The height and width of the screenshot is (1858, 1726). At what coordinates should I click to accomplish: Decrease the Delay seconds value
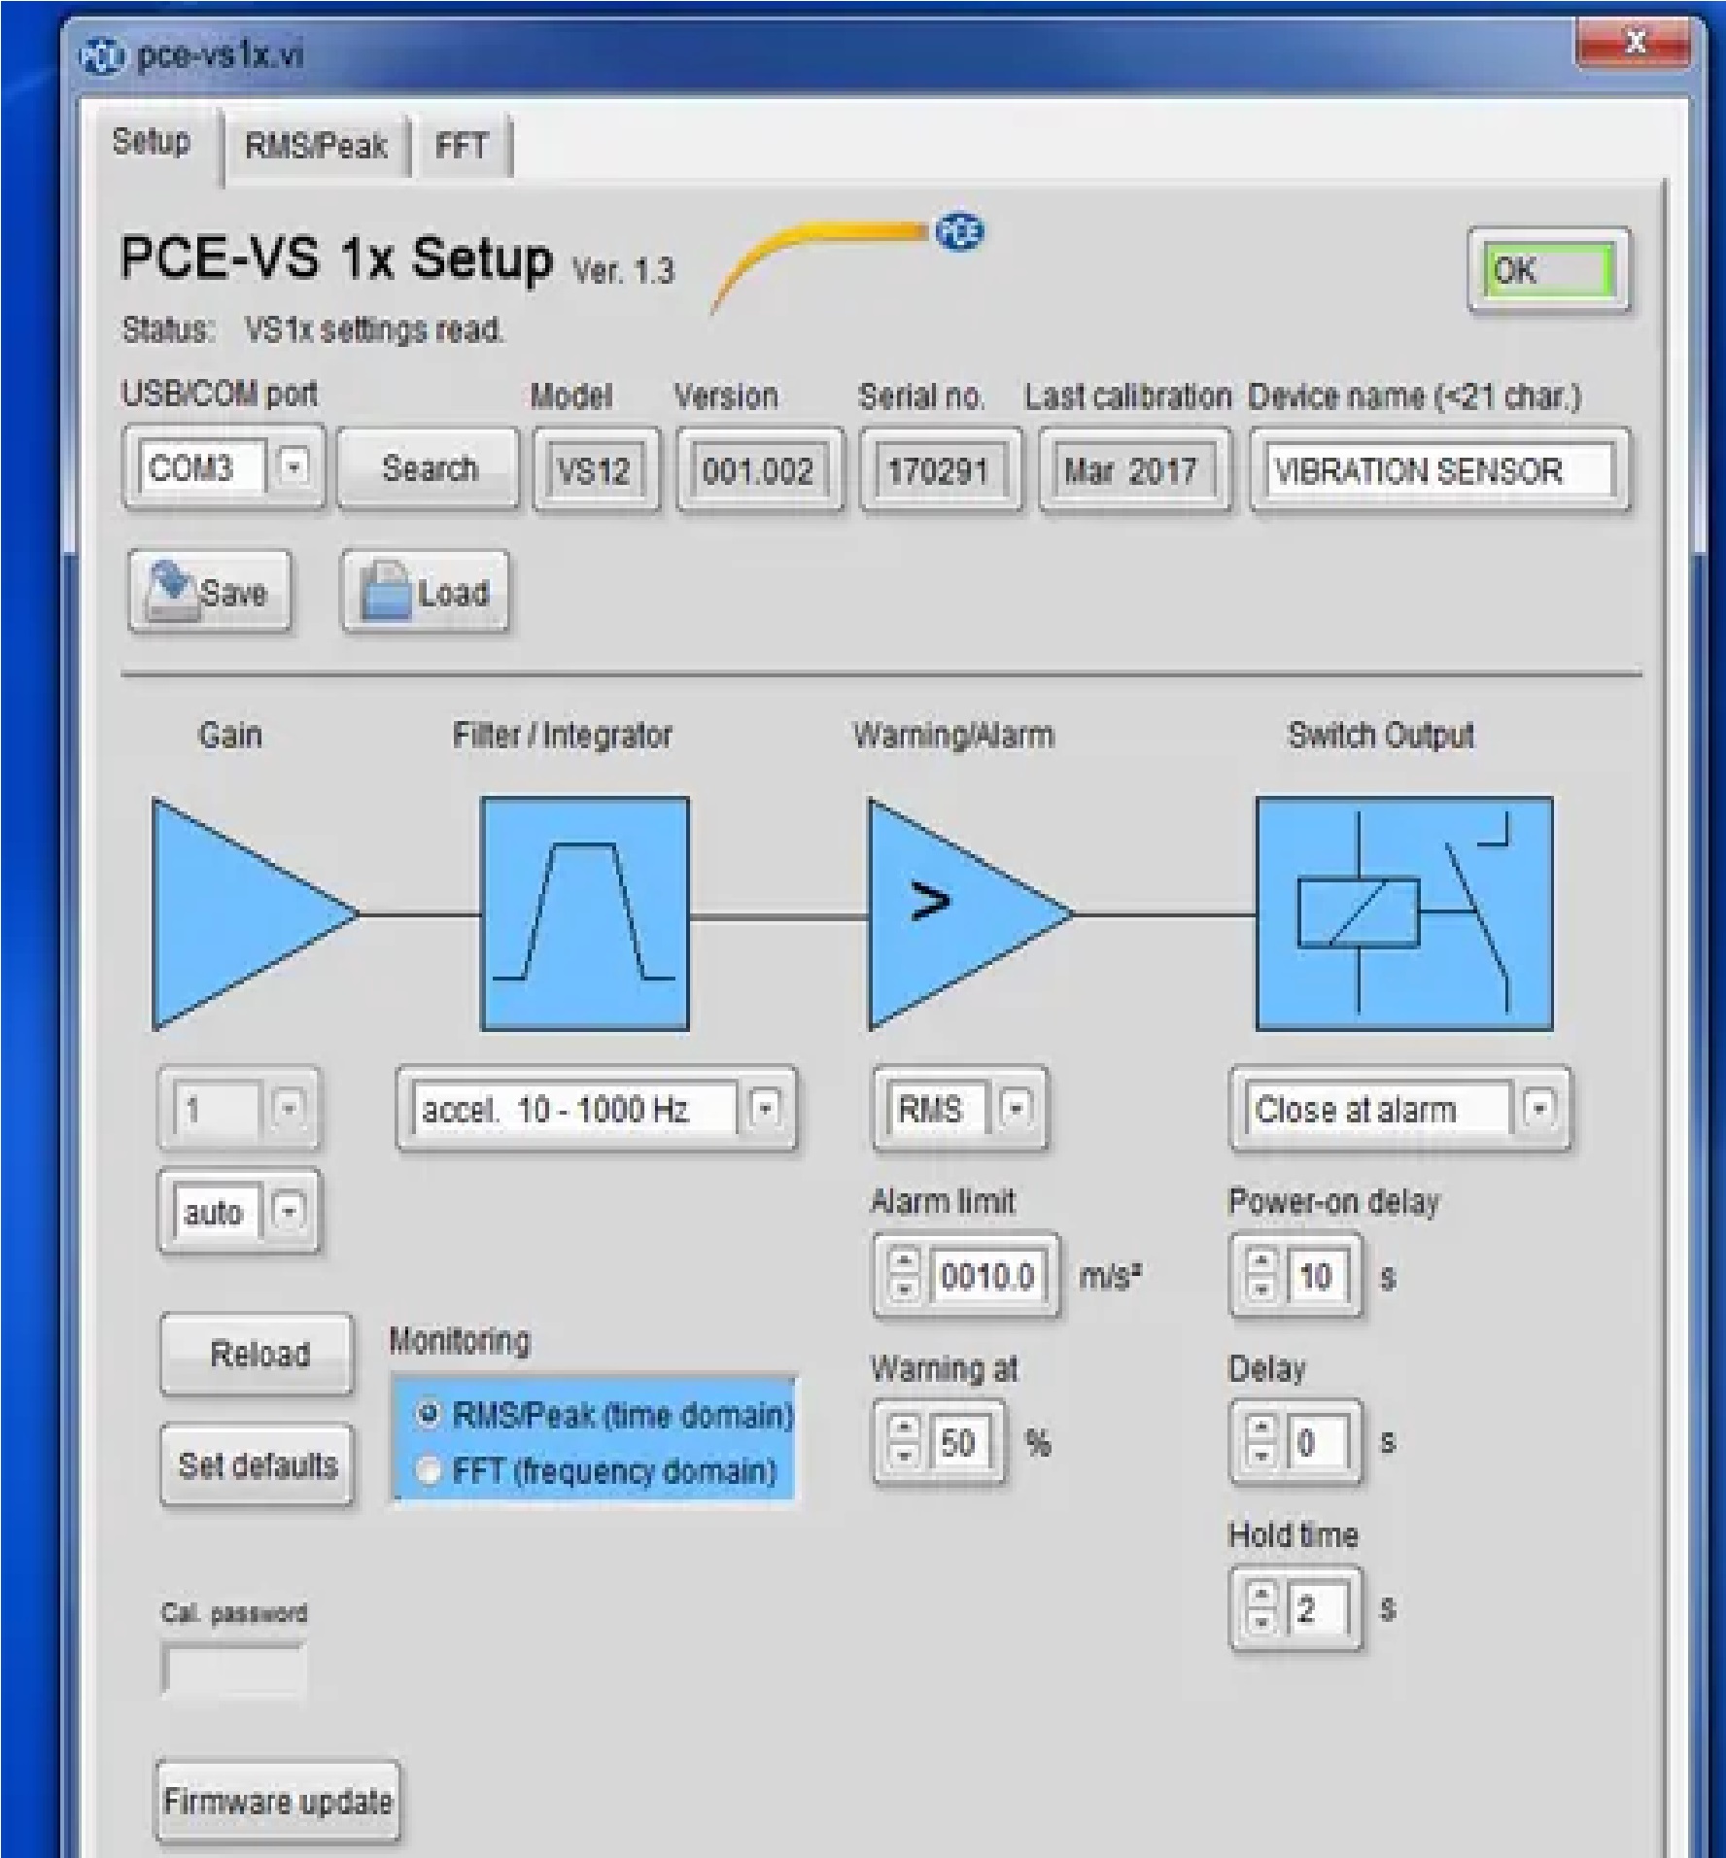(x=1261, y=1454)
